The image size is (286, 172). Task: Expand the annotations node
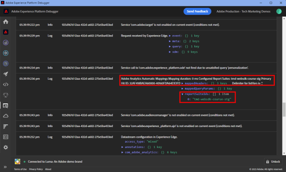click(122, 147)
